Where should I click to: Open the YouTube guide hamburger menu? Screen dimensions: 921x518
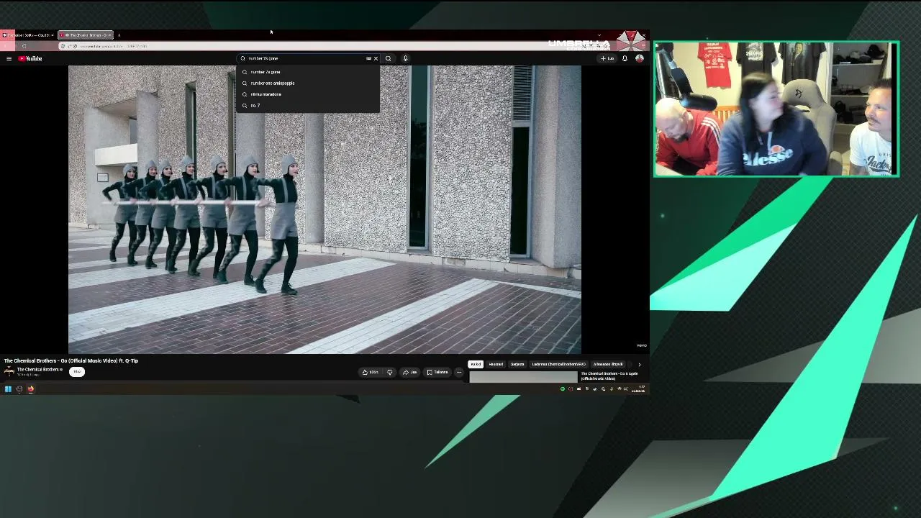point(9,58)
